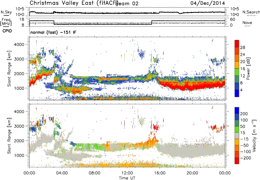Click the Nave legend label
The image size is (260, 180).
tap(247, 22)
